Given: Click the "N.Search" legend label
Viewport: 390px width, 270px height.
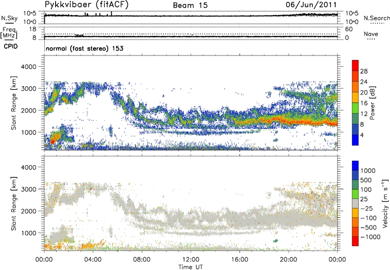Looking at the screenshot, I should tap(376, 18).
